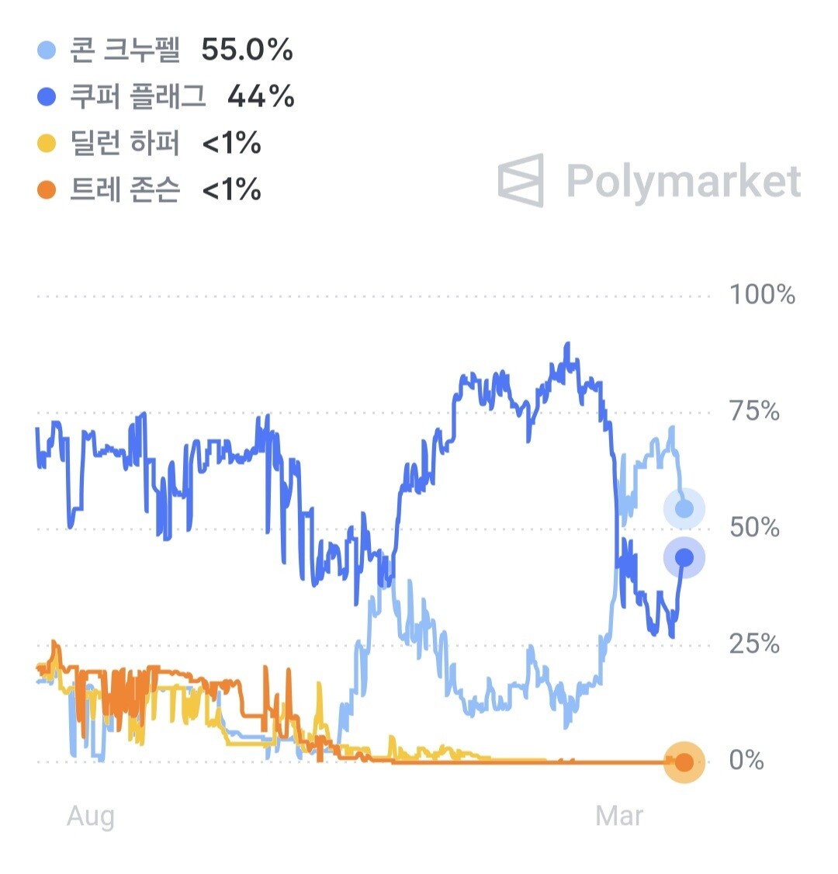The width and height of the screenshot is (838, 874).
Task: Click the Mar label on the time axis
Action: tap(619, 816)
